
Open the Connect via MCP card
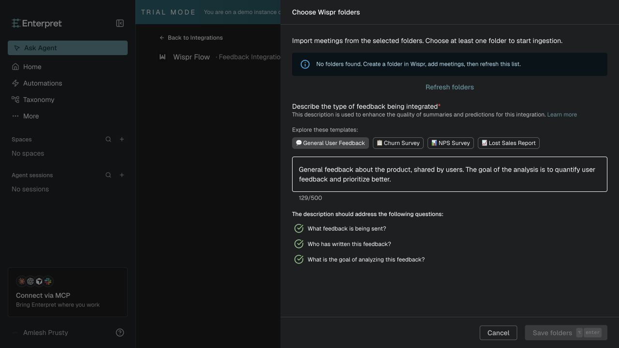coord(68,292)
